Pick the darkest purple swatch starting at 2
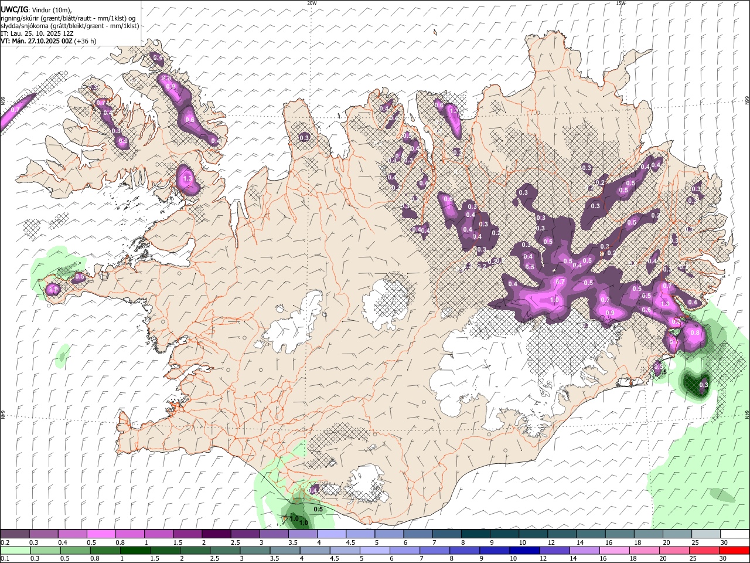Screen dimensions: 750x563 [216, 534]
